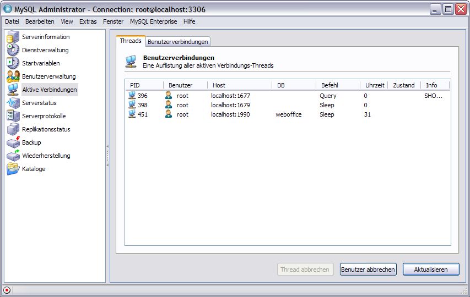Switch to the Threads tab
The width and height of the screenshot is (470, 297).
[x=131, y=41]
